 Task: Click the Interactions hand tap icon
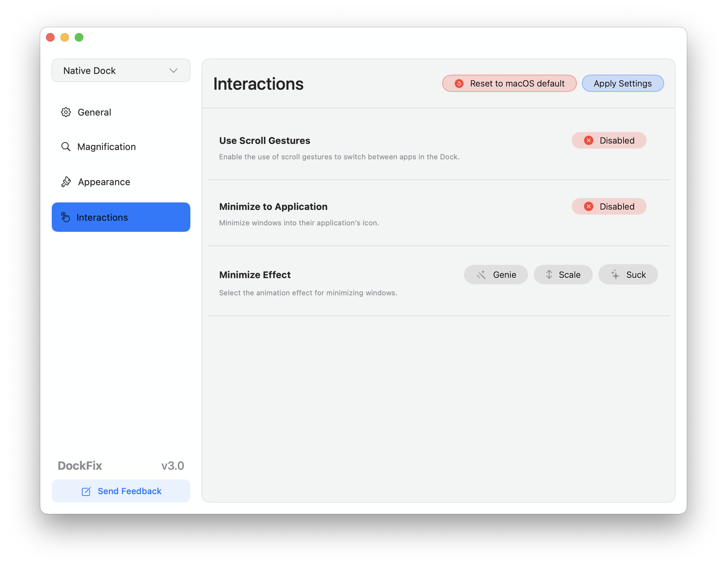click(x=65, y=217)
